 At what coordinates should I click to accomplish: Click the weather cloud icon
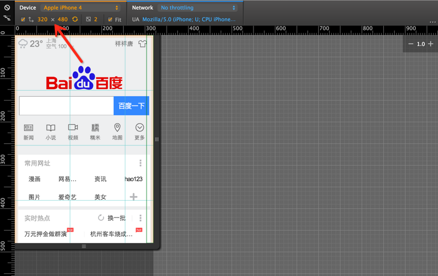click(23, 44)
